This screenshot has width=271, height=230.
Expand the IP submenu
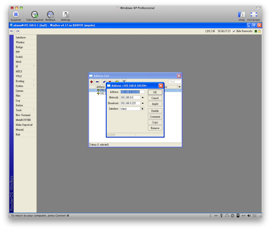(x=34, y=66)
